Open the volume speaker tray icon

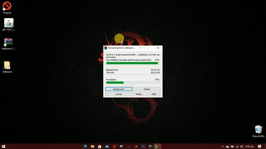tap(241, 147)
